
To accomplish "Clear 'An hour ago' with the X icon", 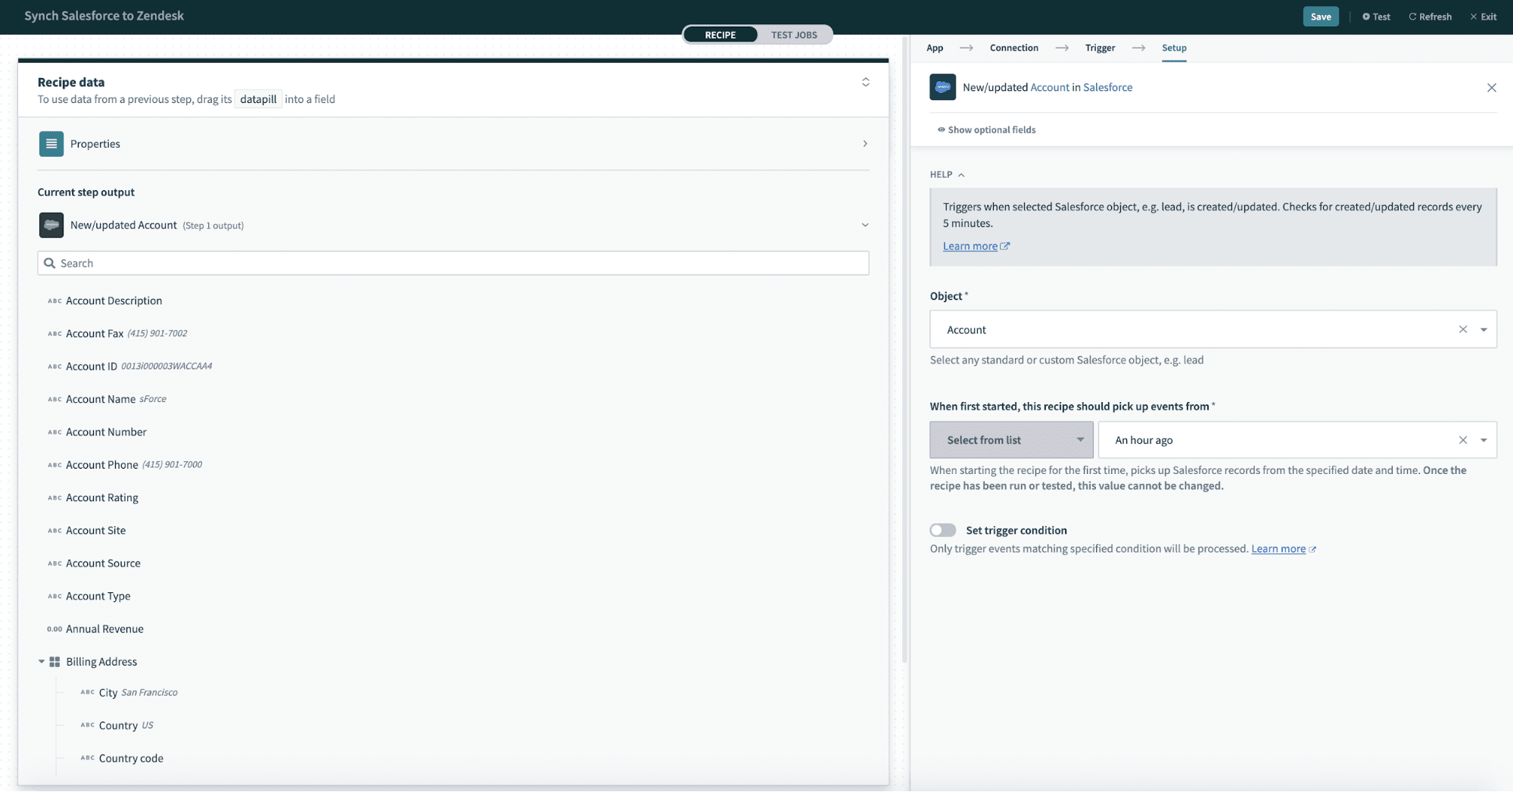I will pos(1463,439).
